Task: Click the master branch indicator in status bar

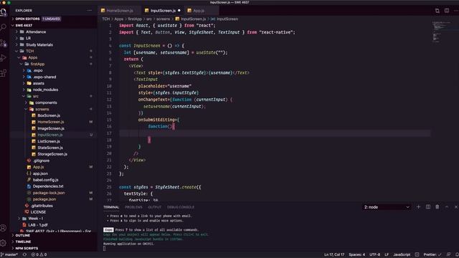Action: (x=9, y=254)
